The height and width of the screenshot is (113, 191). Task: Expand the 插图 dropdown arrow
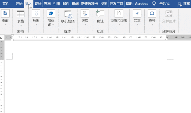[36, 25]
